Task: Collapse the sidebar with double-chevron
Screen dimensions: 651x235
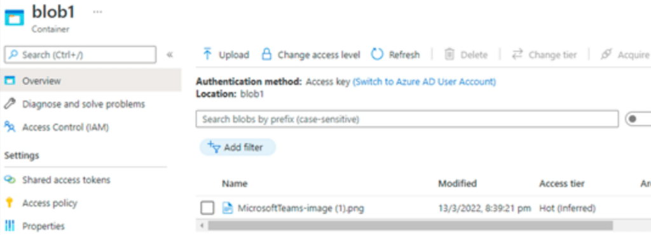Action: (x=170, y=55)
